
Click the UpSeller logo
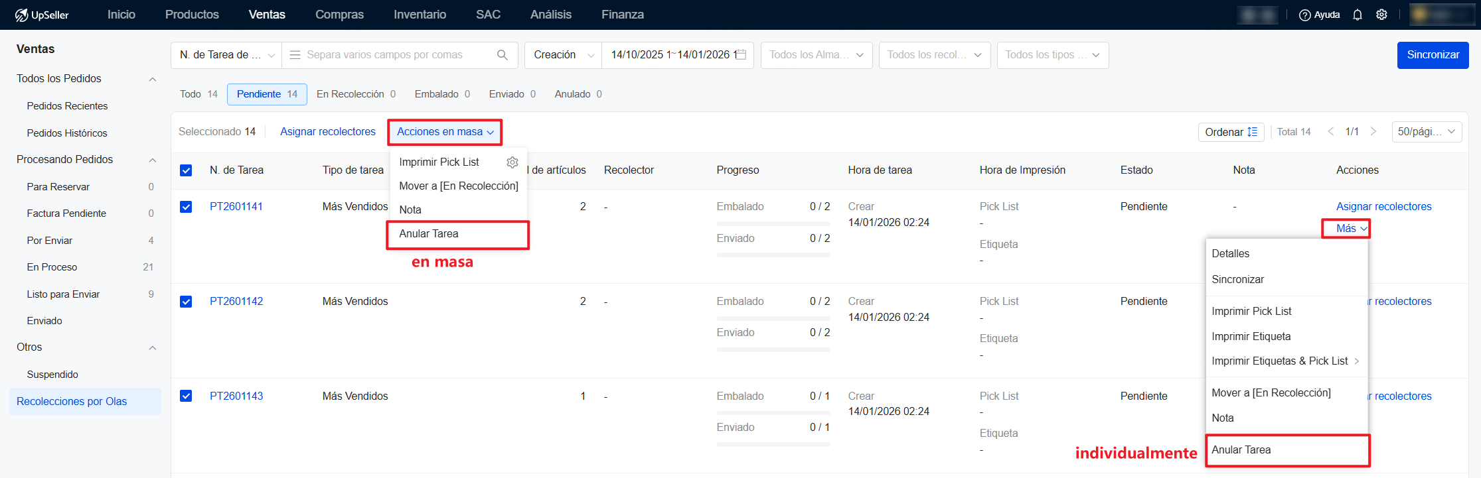[42, 15]
